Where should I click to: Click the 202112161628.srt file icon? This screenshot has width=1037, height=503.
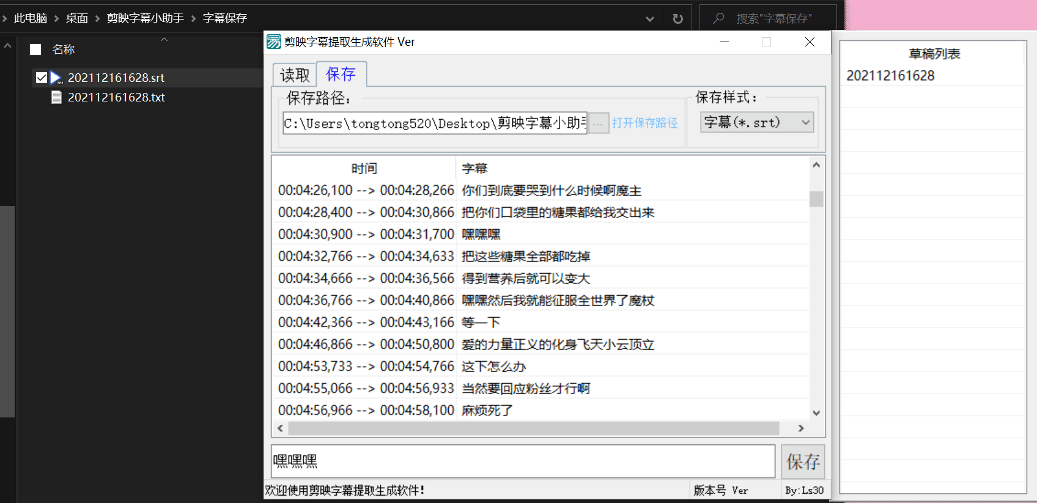point(56,78)
